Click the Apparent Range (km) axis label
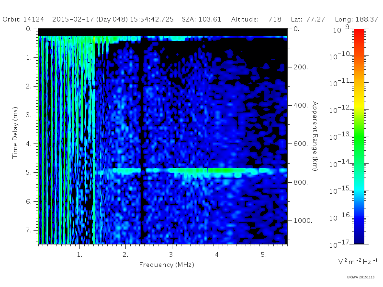Image resolution: width=383 pixels, height=287 pixels. (315, 136)
